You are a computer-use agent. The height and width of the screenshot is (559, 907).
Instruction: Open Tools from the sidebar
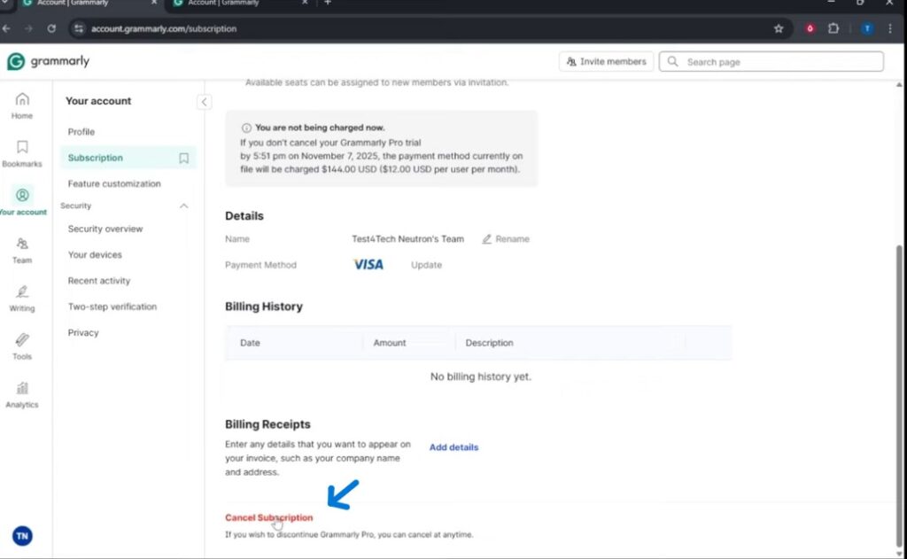point(22,345)
